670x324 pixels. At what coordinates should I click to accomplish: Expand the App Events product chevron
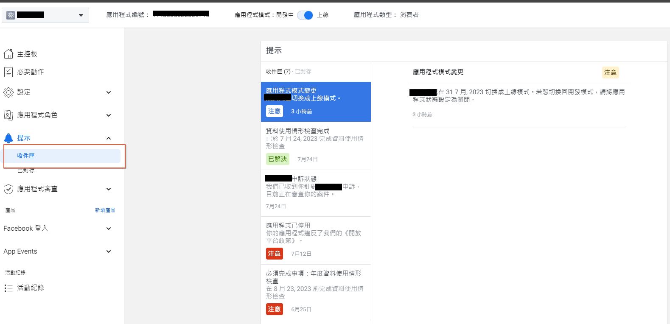pos(109,251)
